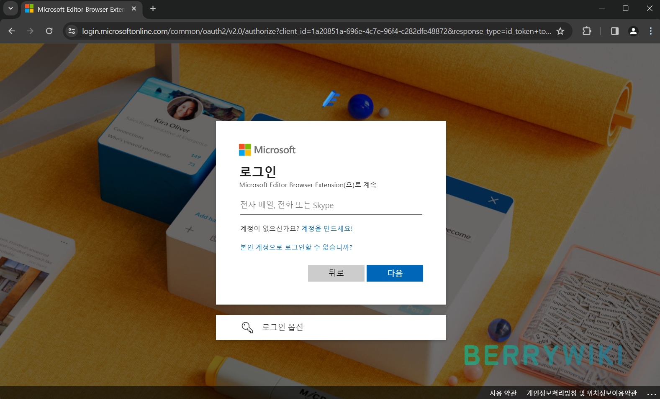660x399 pixels.
Task: Open 로그인 옵션 sign-in options
Action: [331, 328]
